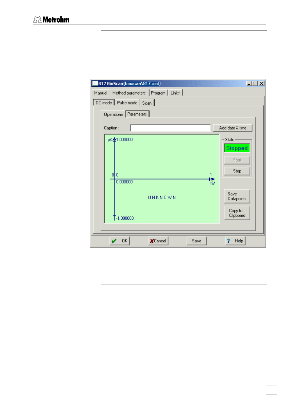Click the -1.000000 y-axis value
The image size is (288, 408).
coord(125,218)
